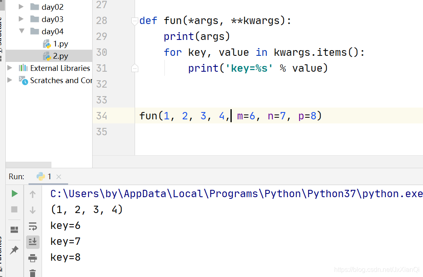Toggle soft-wrap in the run console
Screen dimensions: 423x277
click(33, 226)
